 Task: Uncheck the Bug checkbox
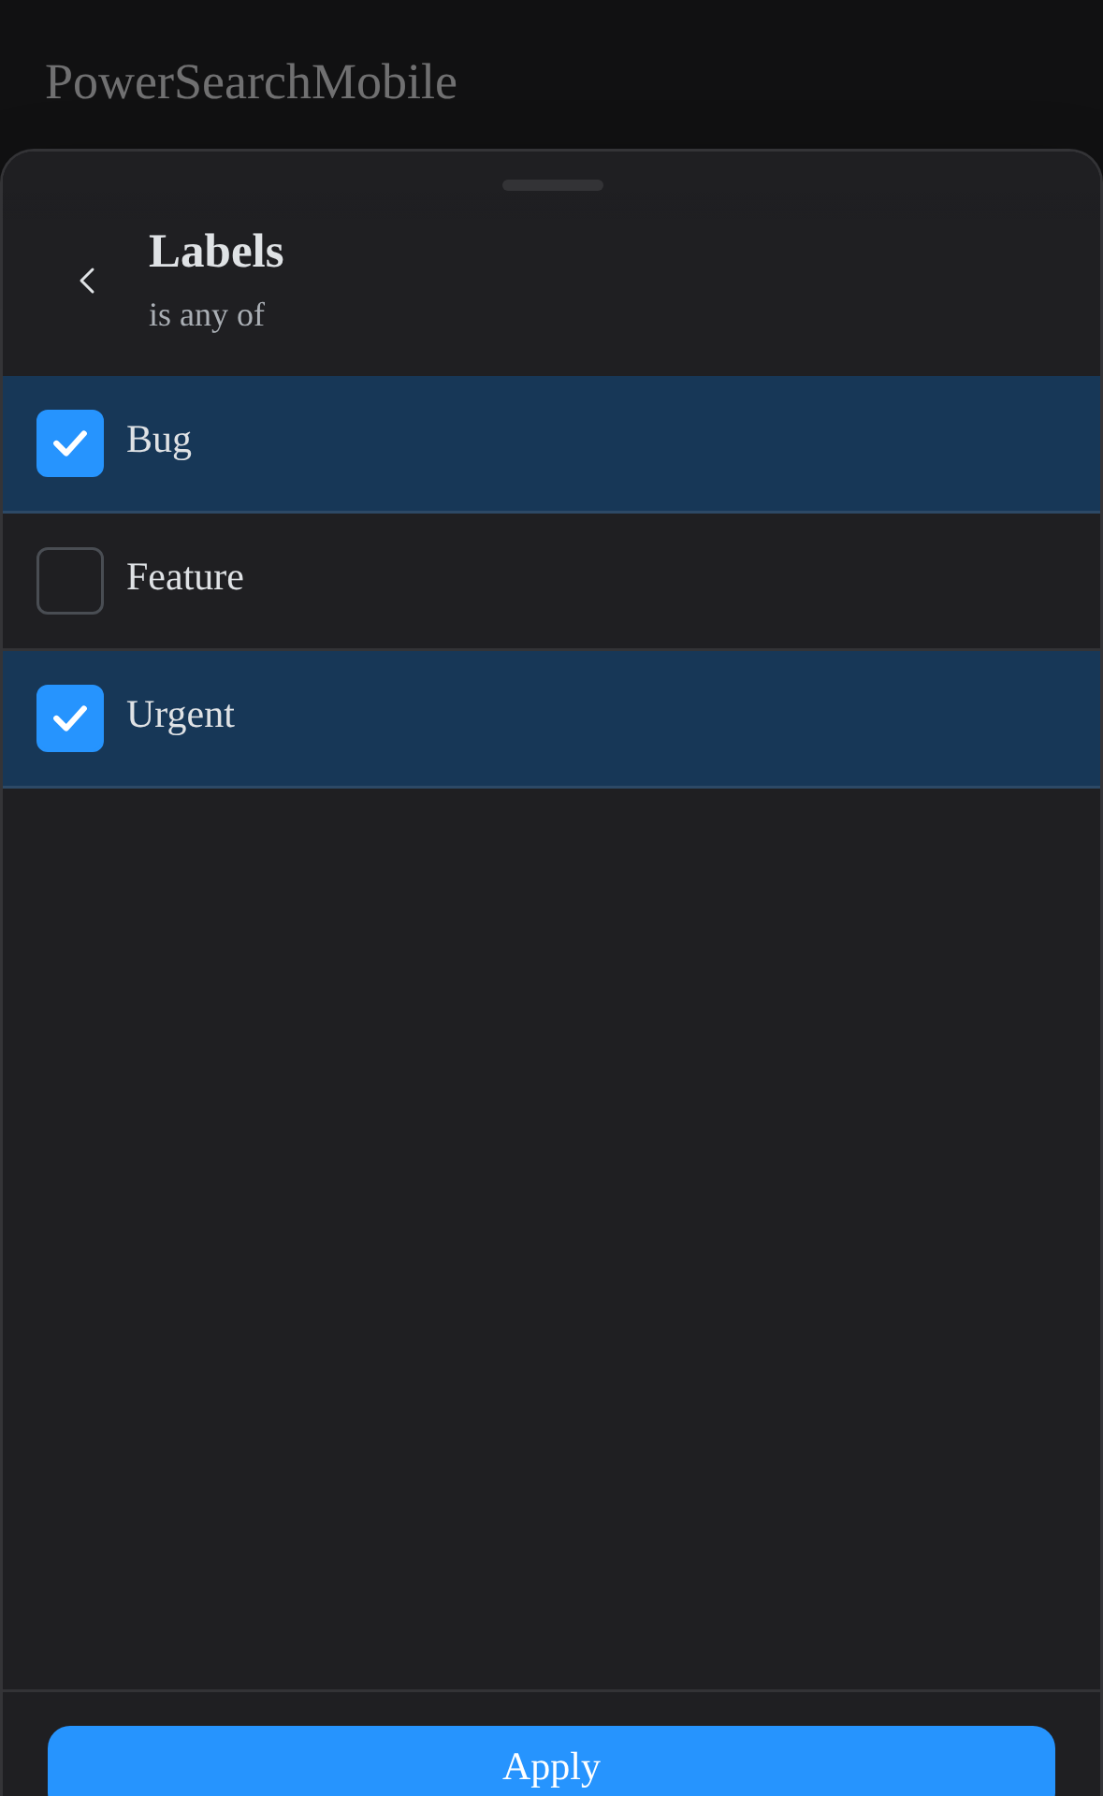(70, 443)
